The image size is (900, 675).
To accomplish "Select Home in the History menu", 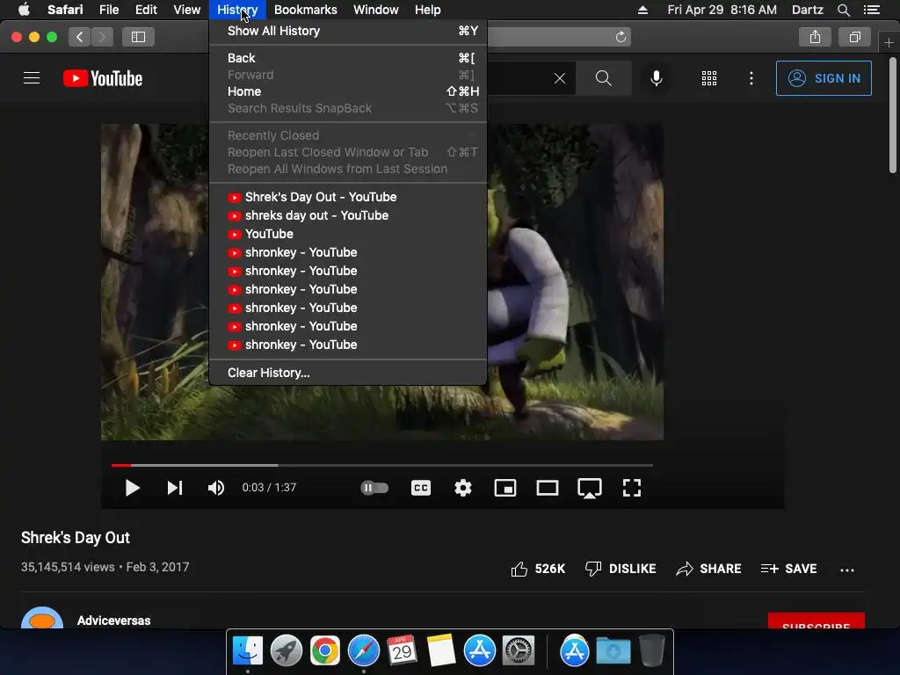I will pyautogui.click(x=348, y=91).
